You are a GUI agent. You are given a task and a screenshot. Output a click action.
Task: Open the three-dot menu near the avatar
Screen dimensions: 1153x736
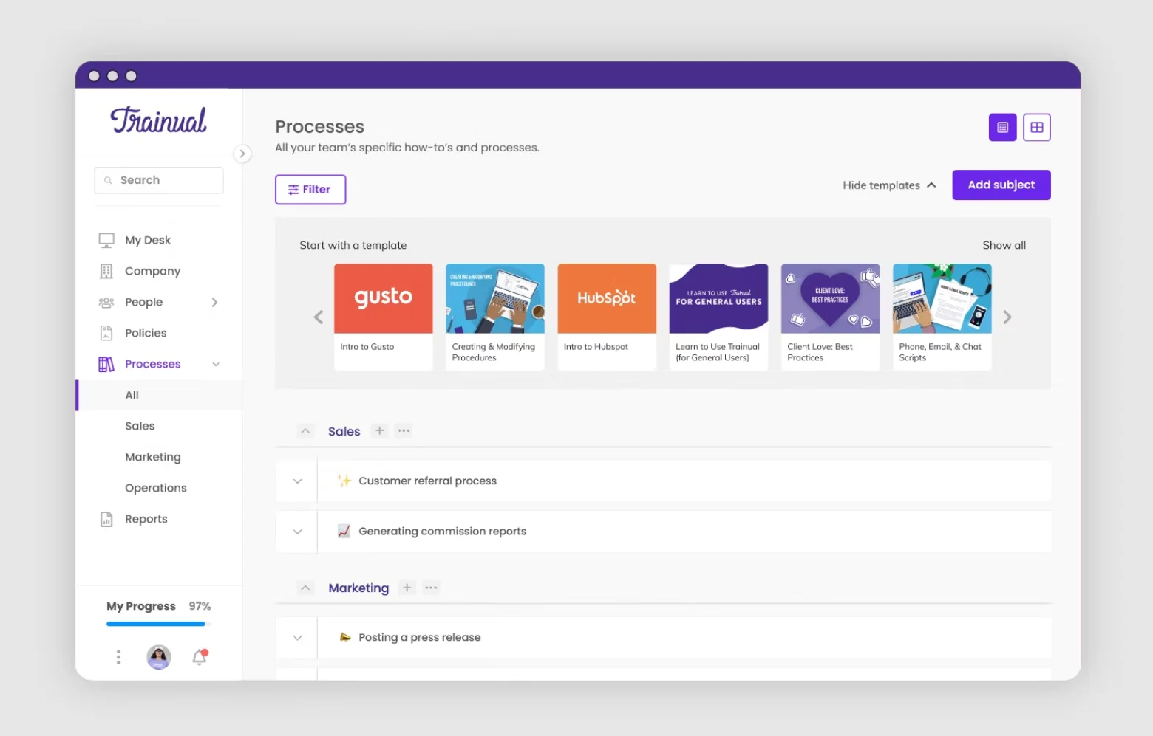coord(118,656)
